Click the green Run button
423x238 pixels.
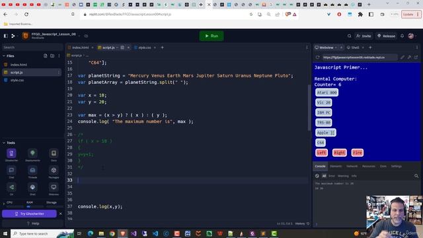pos(211,36)
